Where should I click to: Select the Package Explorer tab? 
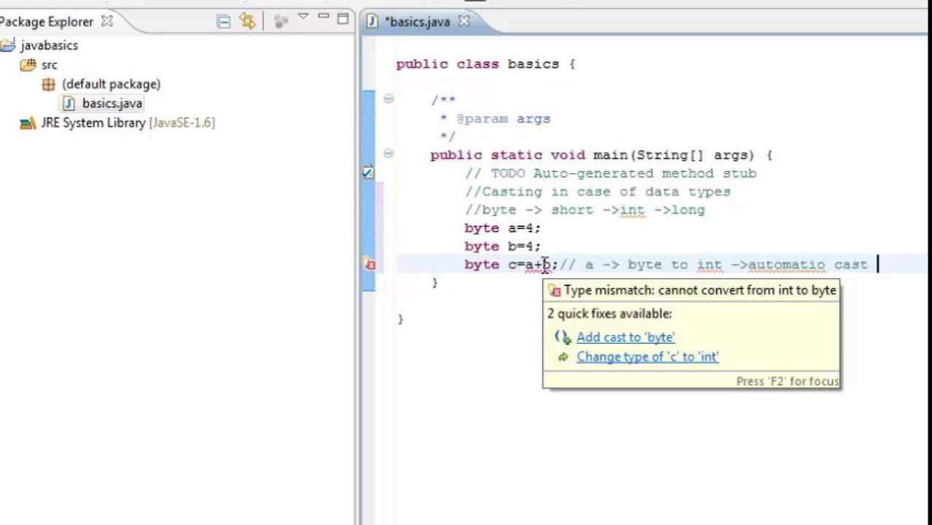[47, 21]
